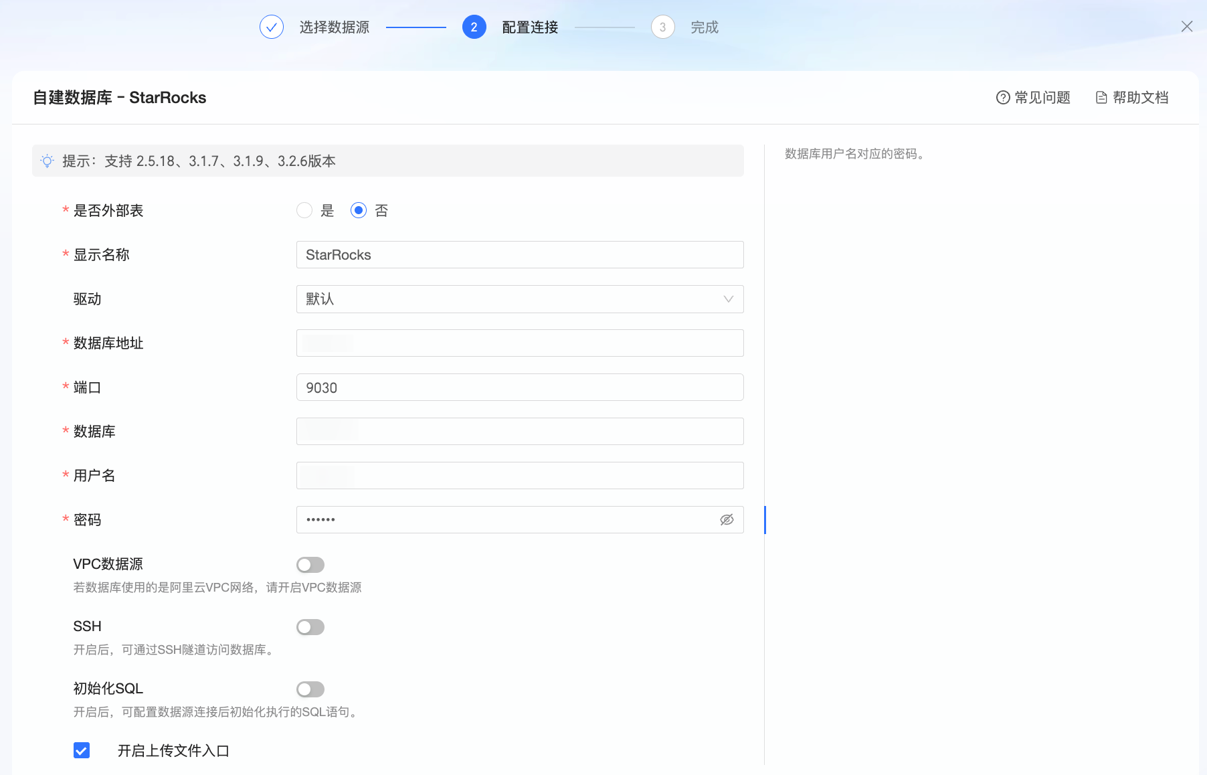Uncheck the 开启上传文件入口 checkbox
This screenshot has width=1207, height=775.
coord(82,750)
